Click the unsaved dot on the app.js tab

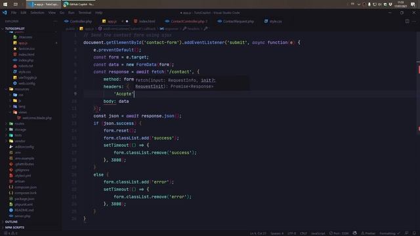click(x=127, y=22)
